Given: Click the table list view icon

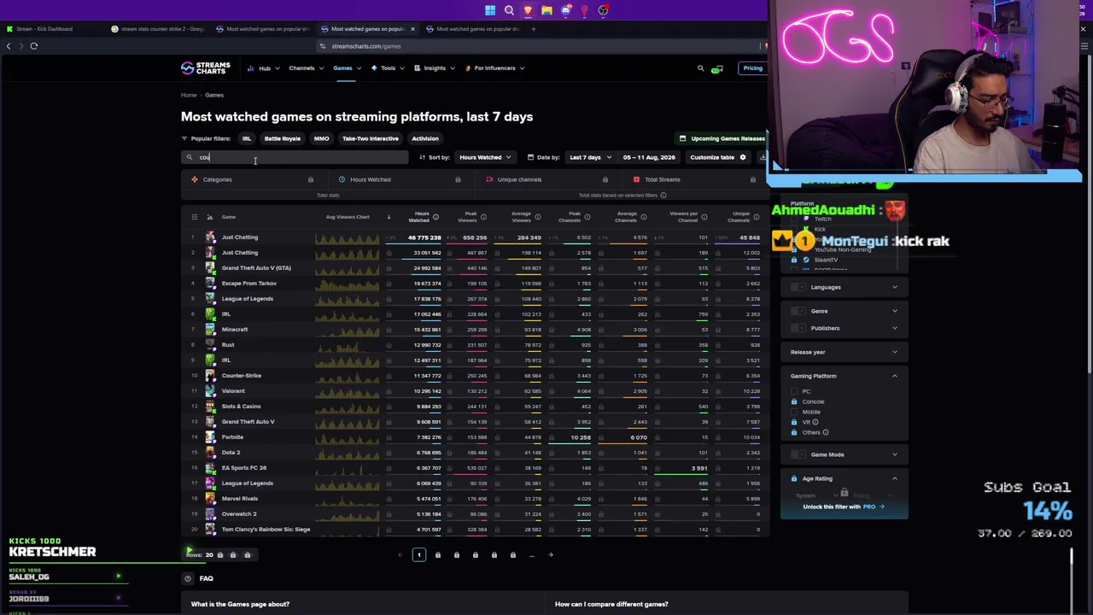Looking at the screenshot, I should [194, 217].
